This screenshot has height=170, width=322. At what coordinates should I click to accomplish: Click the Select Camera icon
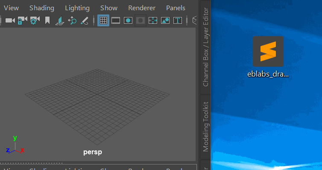point(10,20)
